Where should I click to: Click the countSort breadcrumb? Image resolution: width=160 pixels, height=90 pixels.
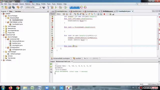(x=78, y=58)
